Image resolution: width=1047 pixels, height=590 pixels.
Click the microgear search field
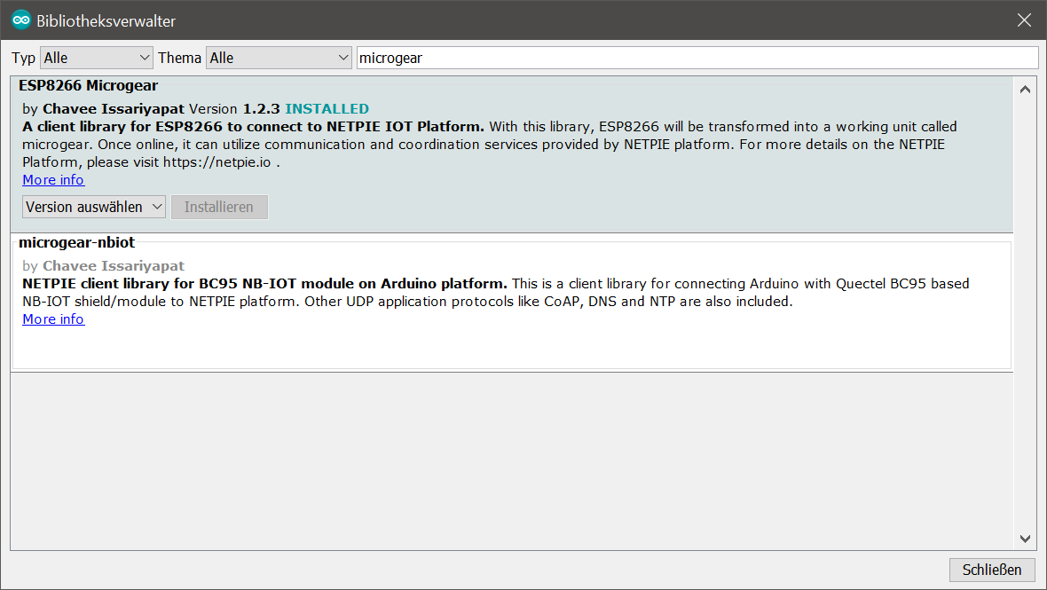pyautogui.click(x=697, y=58)
